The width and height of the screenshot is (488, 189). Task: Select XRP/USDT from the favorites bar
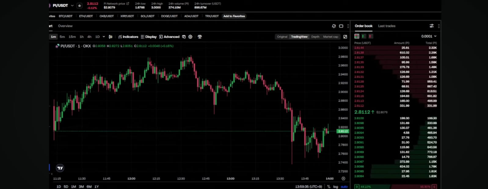pos(127,16)
